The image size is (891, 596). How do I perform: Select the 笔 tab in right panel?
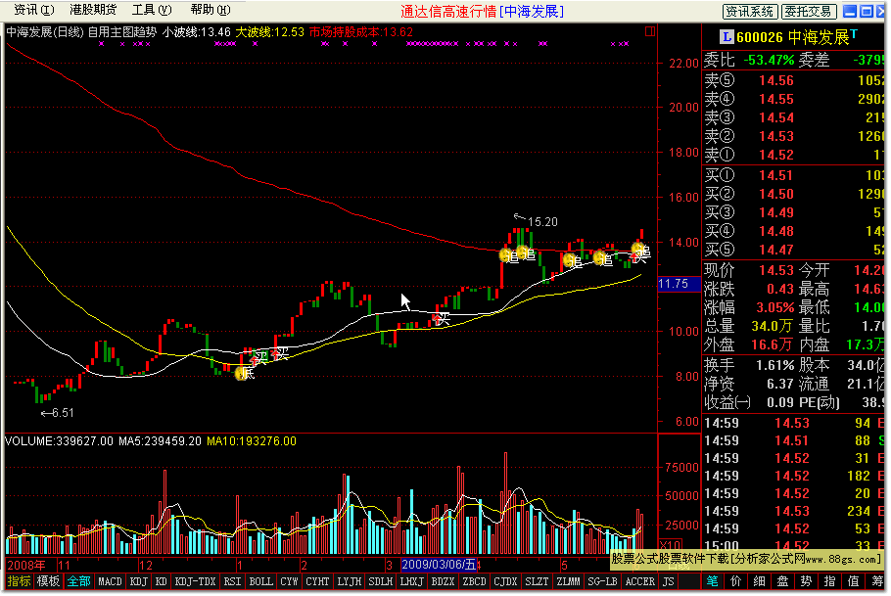tap(713, 581)
